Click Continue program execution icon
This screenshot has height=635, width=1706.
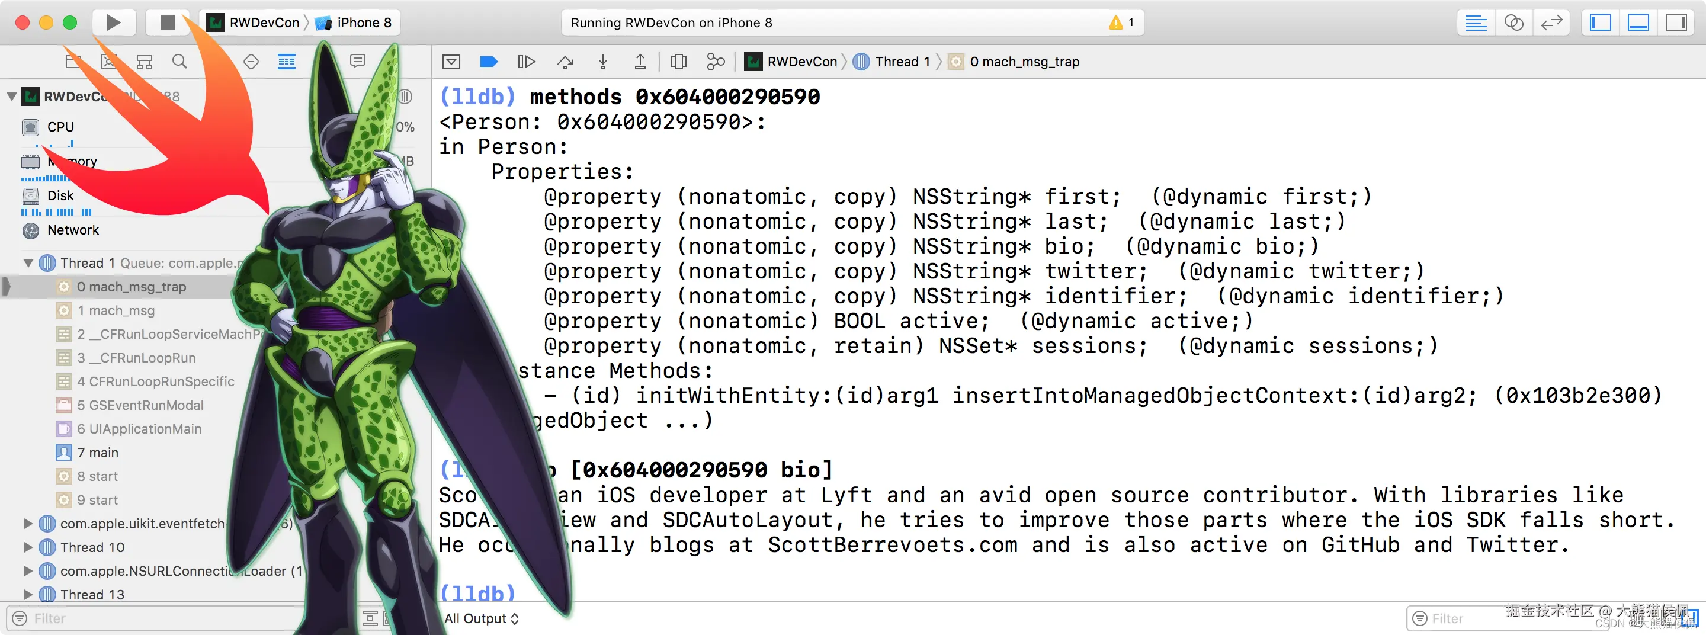click(526, 62)
